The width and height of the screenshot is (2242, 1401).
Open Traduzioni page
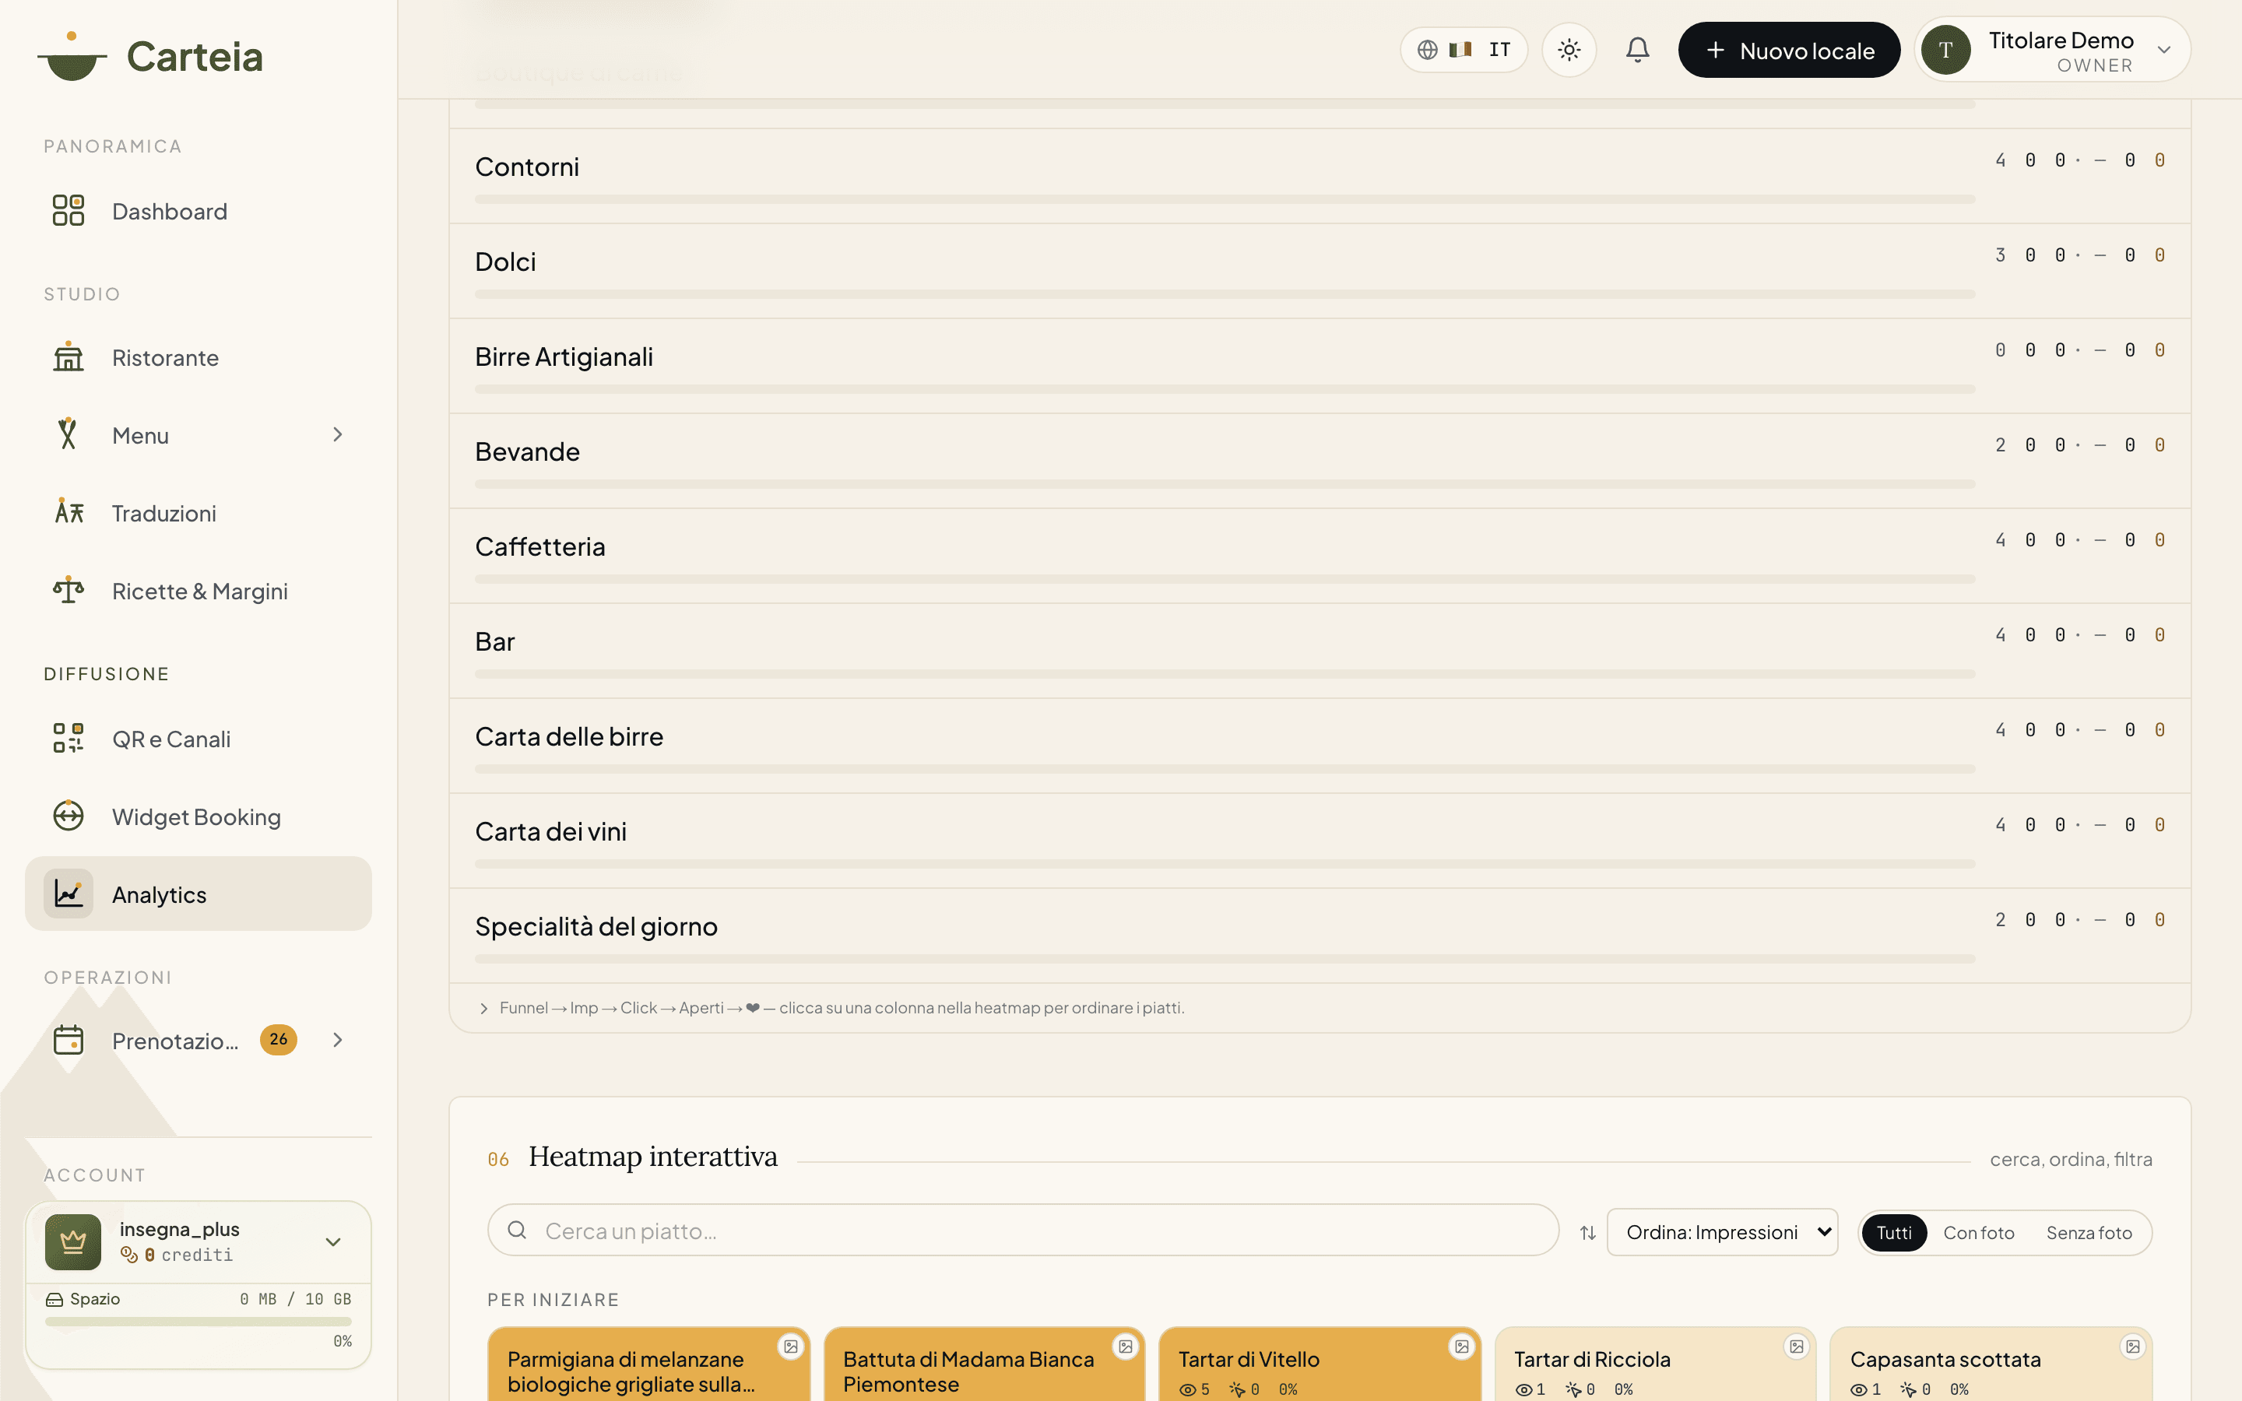[x=199, y=514]
